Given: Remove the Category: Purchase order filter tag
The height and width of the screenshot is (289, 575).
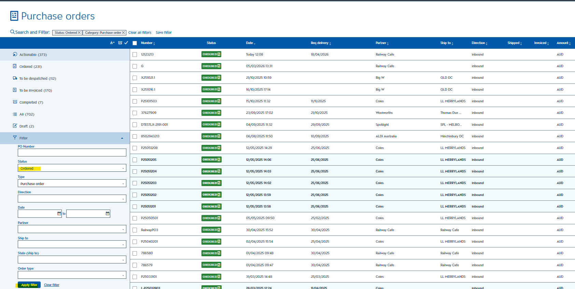Looking at the screenshot, I should point(123,33).
